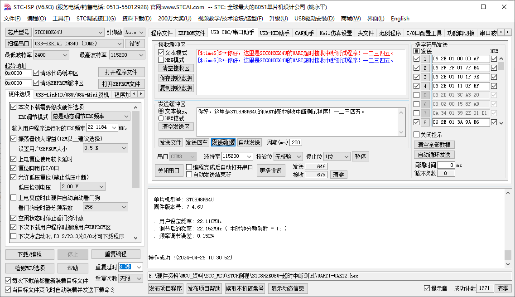Click 检测MCU选项 button
This screenshot has width=515, height=297.
29,268
